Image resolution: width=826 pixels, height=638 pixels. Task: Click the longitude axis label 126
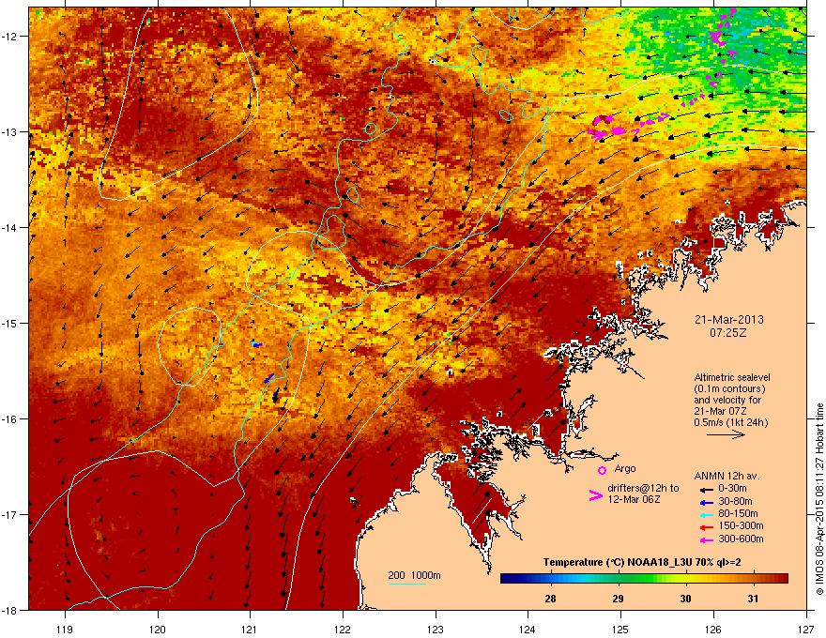click(713, 630)
